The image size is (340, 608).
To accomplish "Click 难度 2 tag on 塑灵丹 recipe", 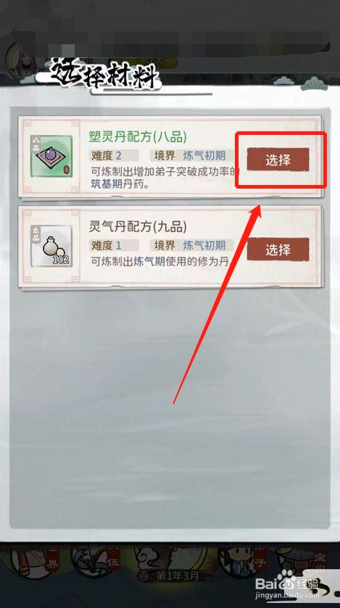I will tap(114, 156).
